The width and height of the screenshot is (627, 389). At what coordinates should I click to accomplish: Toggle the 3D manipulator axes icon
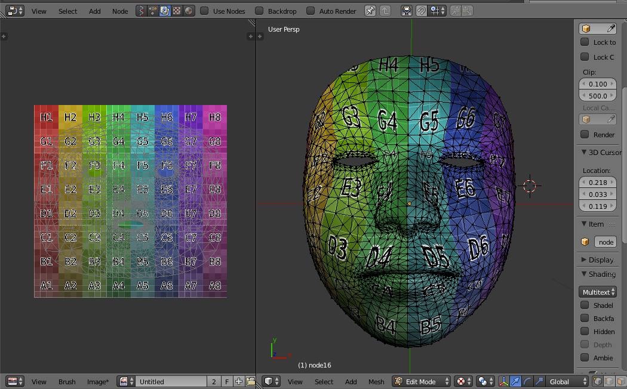point(503,381)
